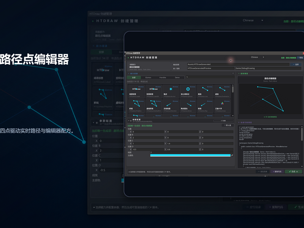Image resolution: width=304 pixels, height=228 pixels.
Task: Click the '实时预览' section heading
Action: point(244,74)
